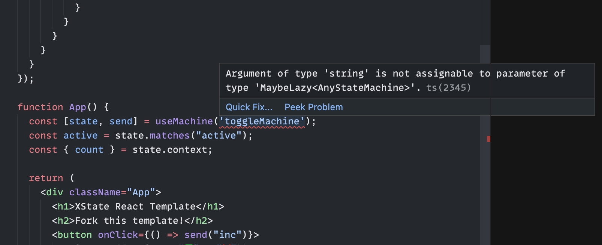Click the closing }); line
The width and height of the screenshot is (602, 245).
coord(25,79)
